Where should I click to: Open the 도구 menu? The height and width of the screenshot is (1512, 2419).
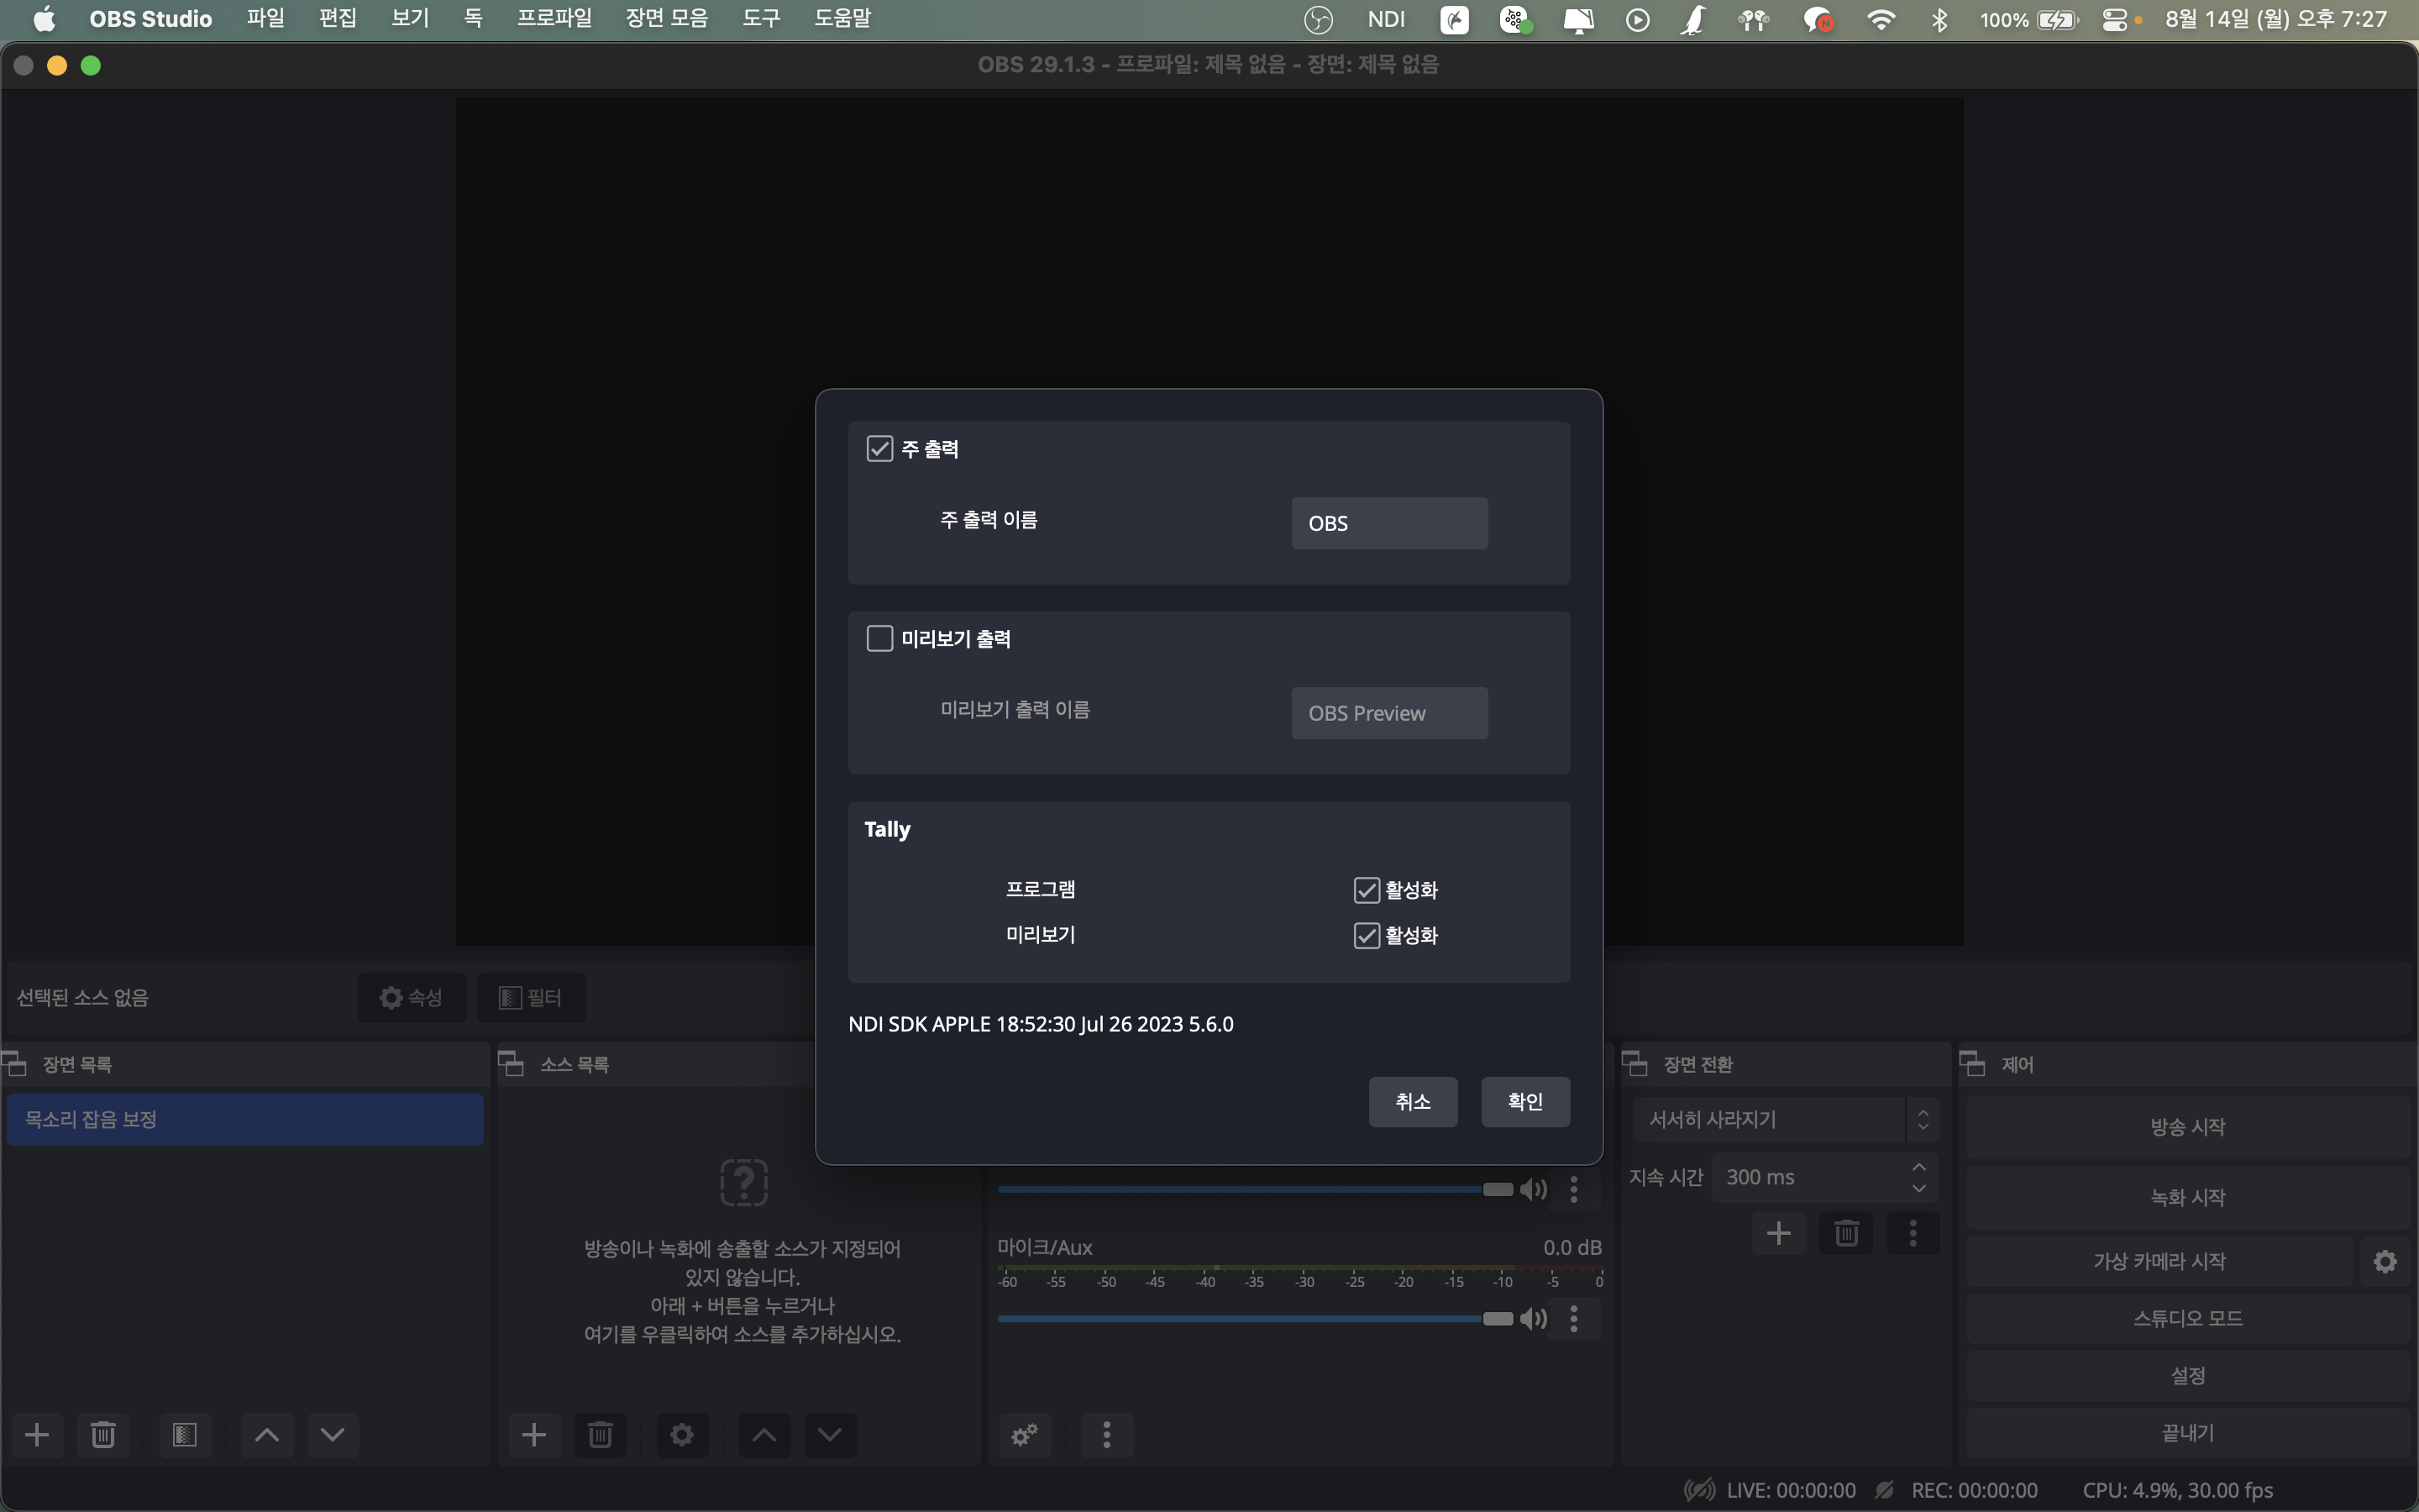(762, 19)
